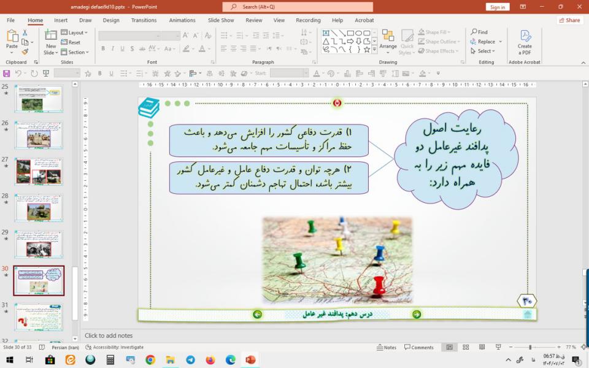Select slide 28 thumbnail

[39, 208]
